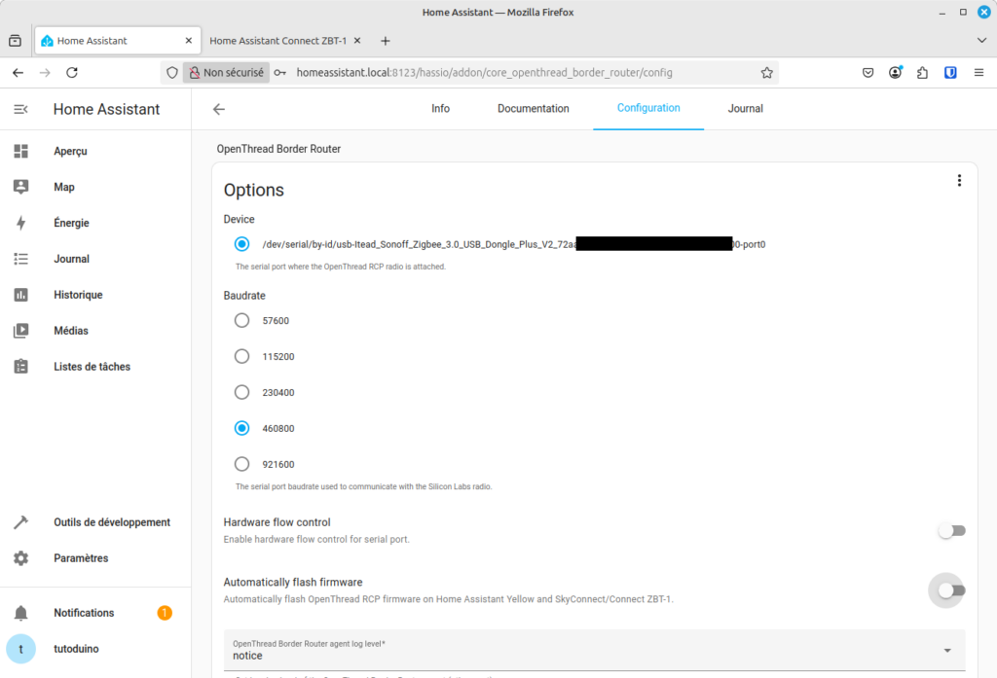Bookmark this page with the star

coord(767,72)
